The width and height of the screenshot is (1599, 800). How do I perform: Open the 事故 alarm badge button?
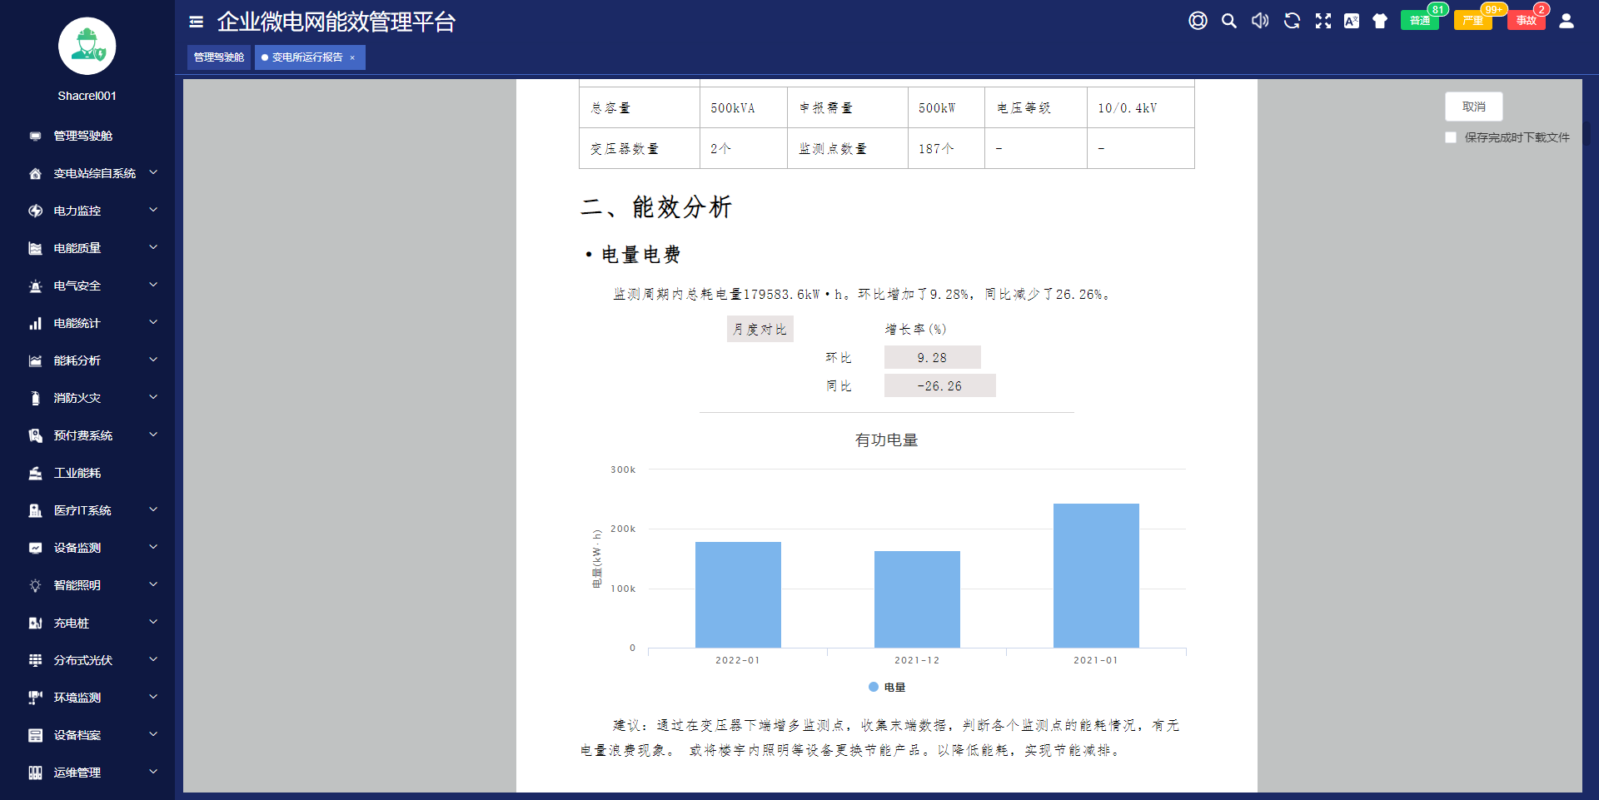pos(1526,21)
